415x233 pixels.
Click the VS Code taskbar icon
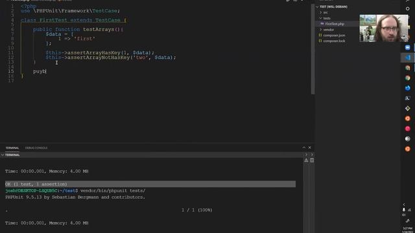coord(408,58)
